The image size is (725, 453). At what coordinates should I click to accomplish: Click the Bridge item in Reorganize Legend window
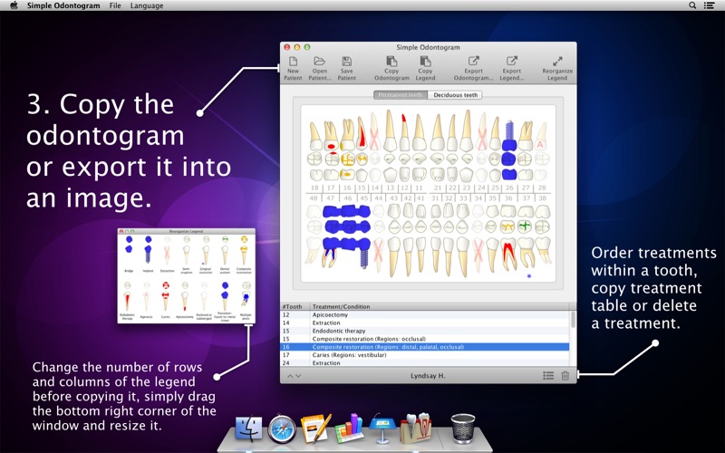(x=129, y=255)
